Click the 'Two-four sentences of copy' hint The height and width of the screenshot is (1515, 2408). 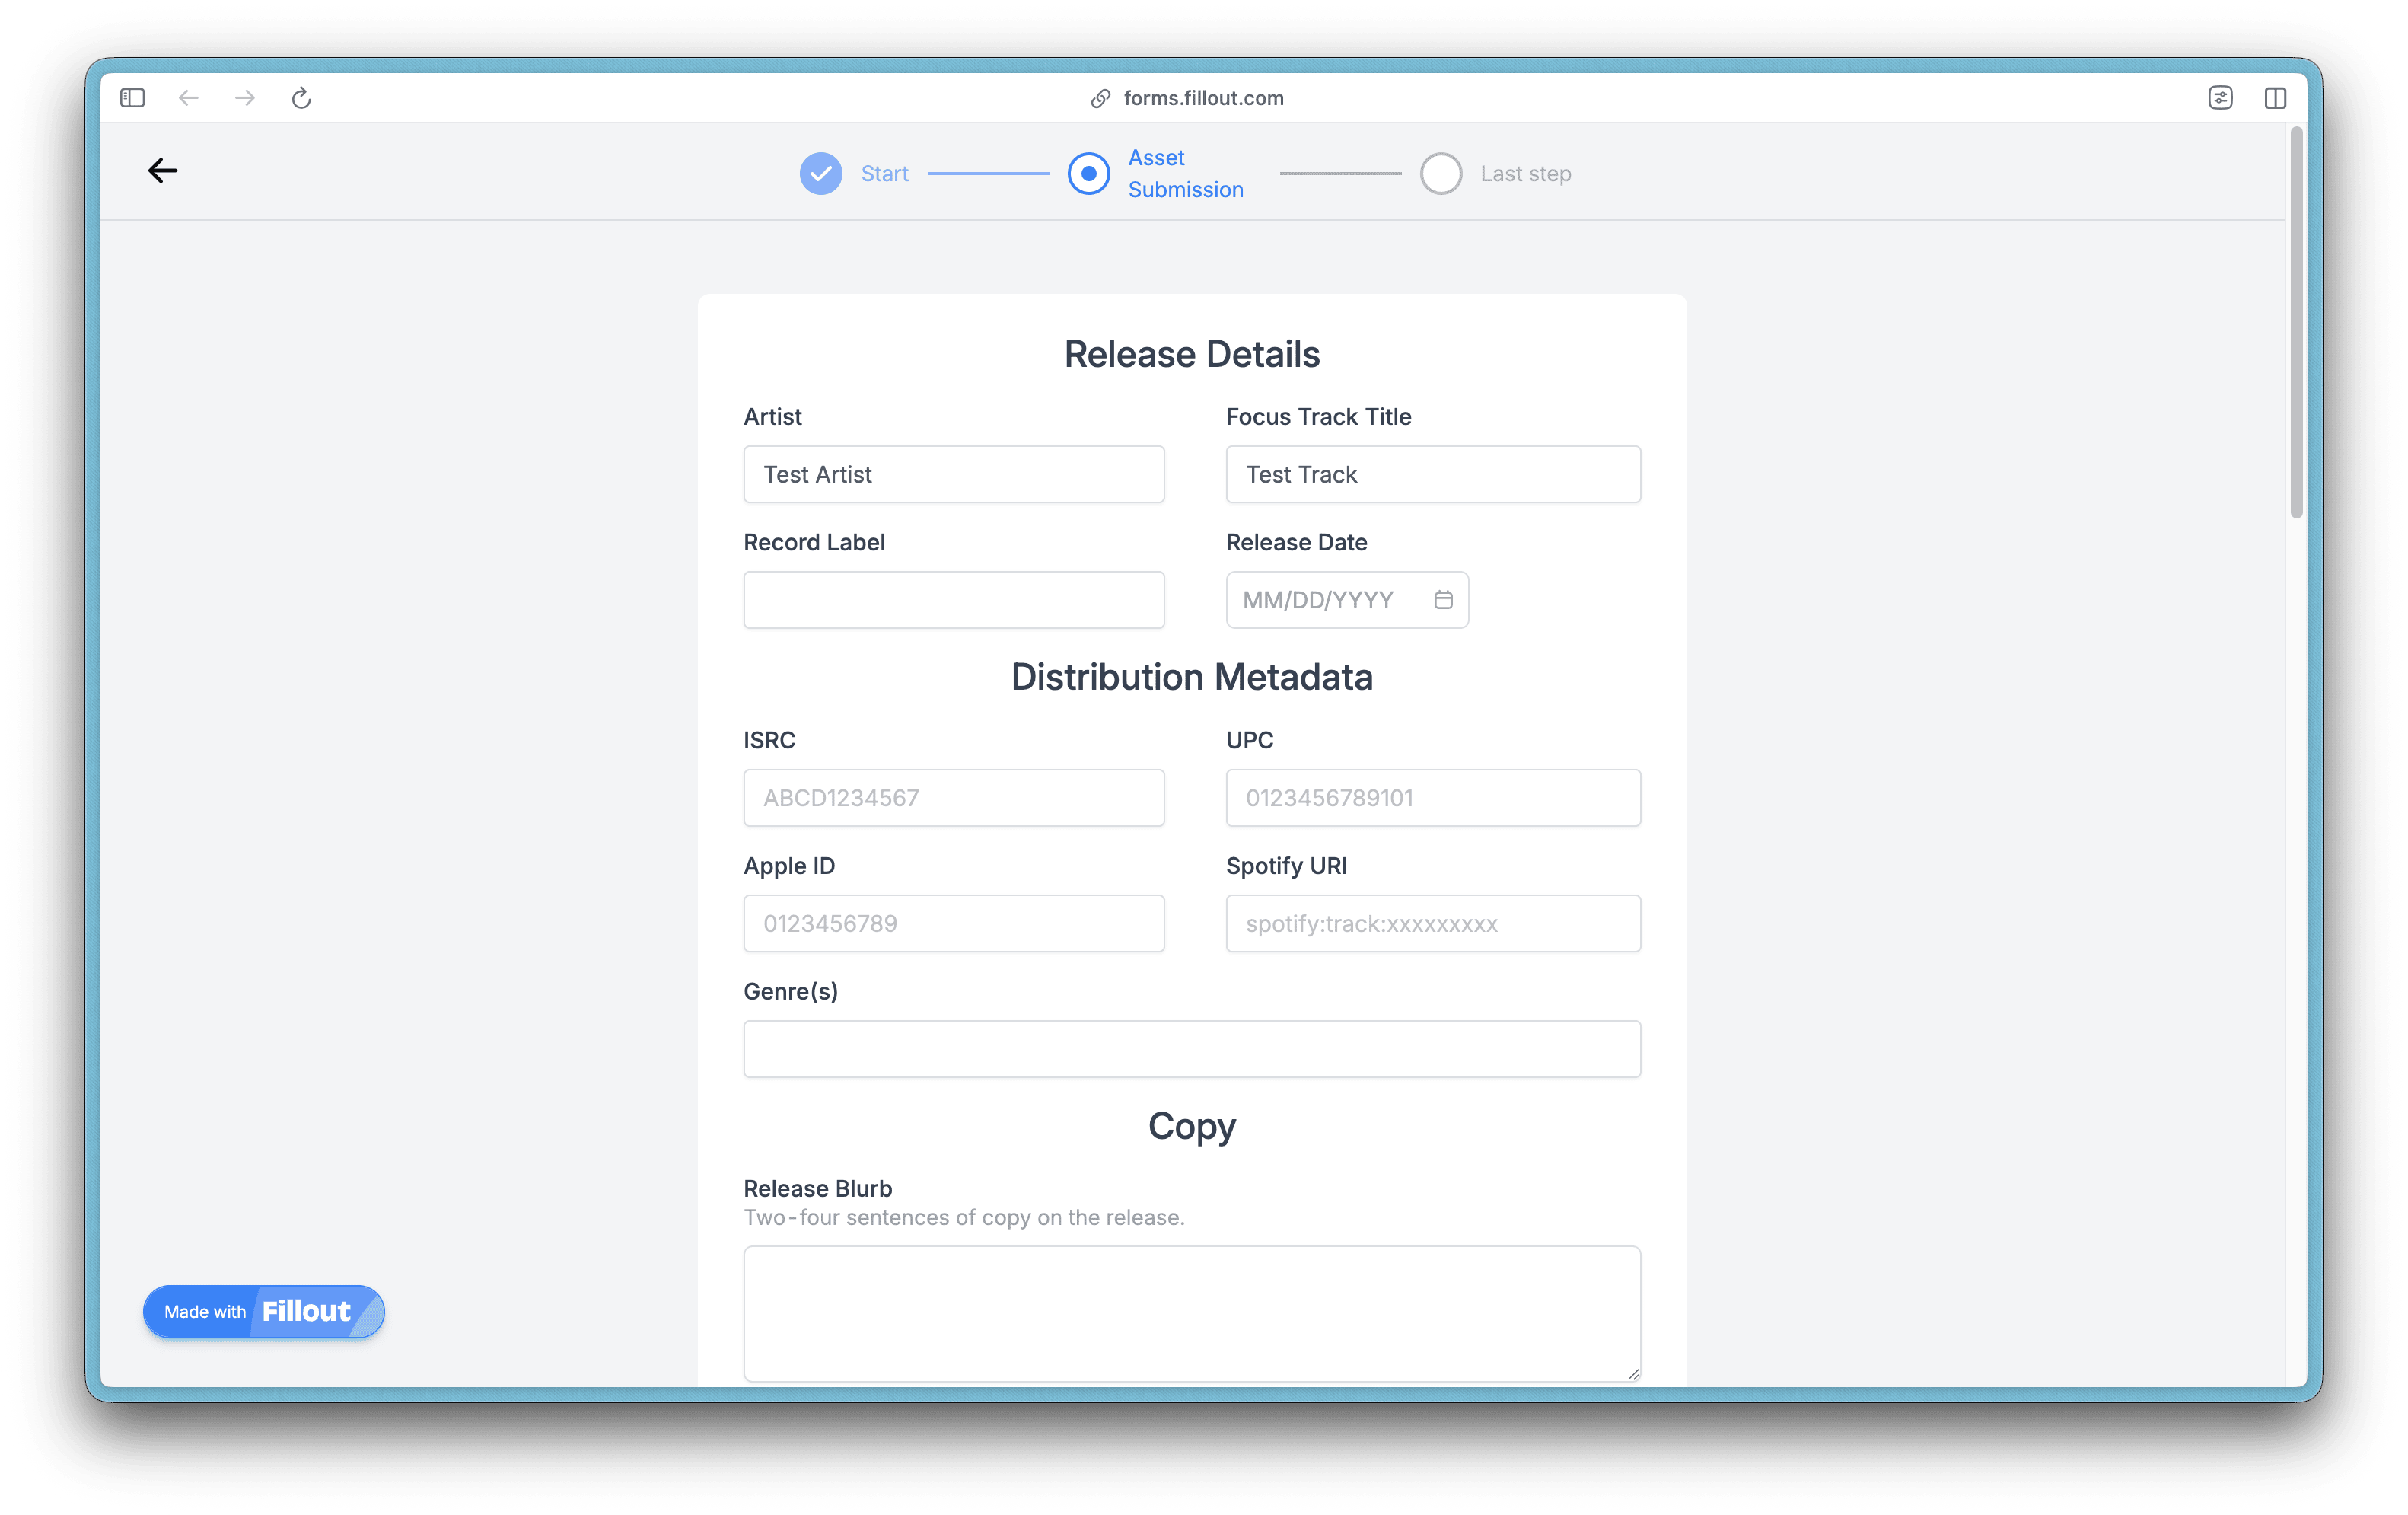point(963,1218)
